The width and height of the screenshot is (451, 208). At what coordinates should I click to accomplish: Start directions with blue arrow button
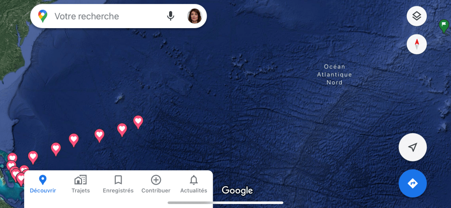click(x=412, y=183)
